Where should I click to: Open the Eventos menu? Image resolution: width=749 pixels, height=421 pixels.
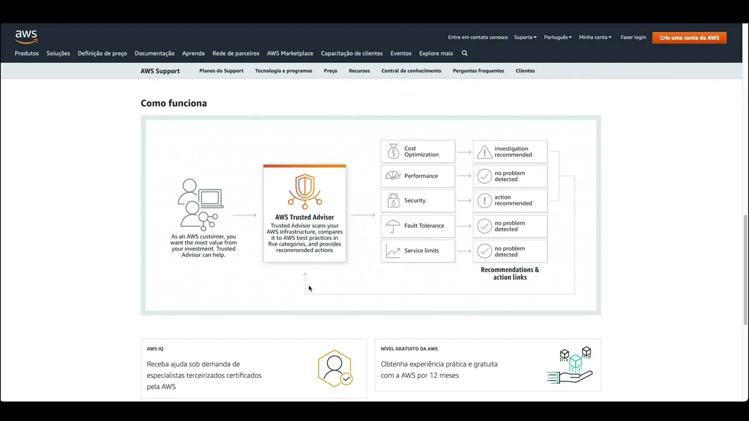point(401,53)
